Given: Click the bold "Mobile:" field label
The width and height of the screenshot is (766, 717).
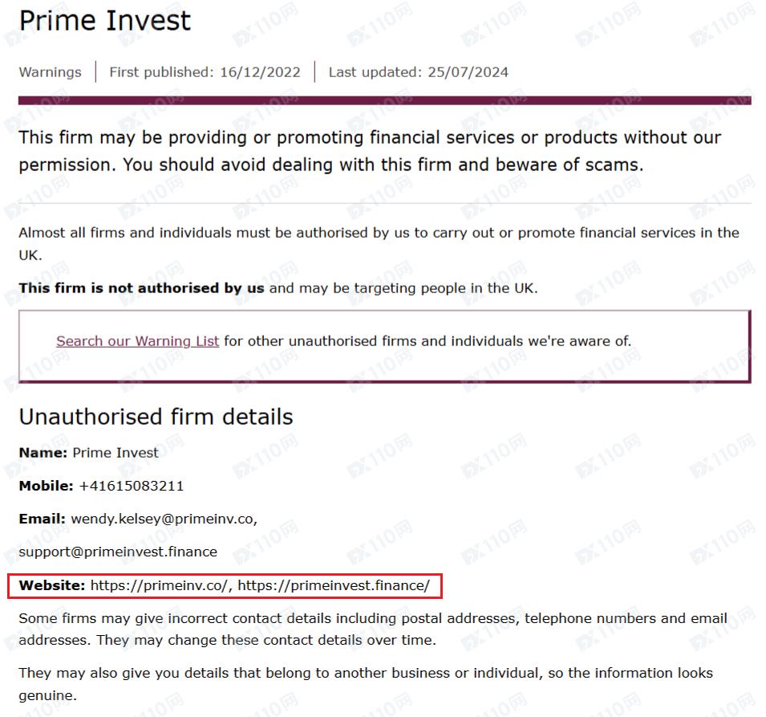Looking at the screenshot, I should click(x=47, y=486).
